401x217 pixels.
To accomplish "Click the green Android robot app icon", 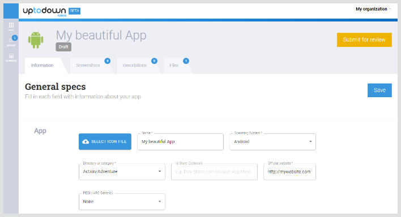I will 36,40.
